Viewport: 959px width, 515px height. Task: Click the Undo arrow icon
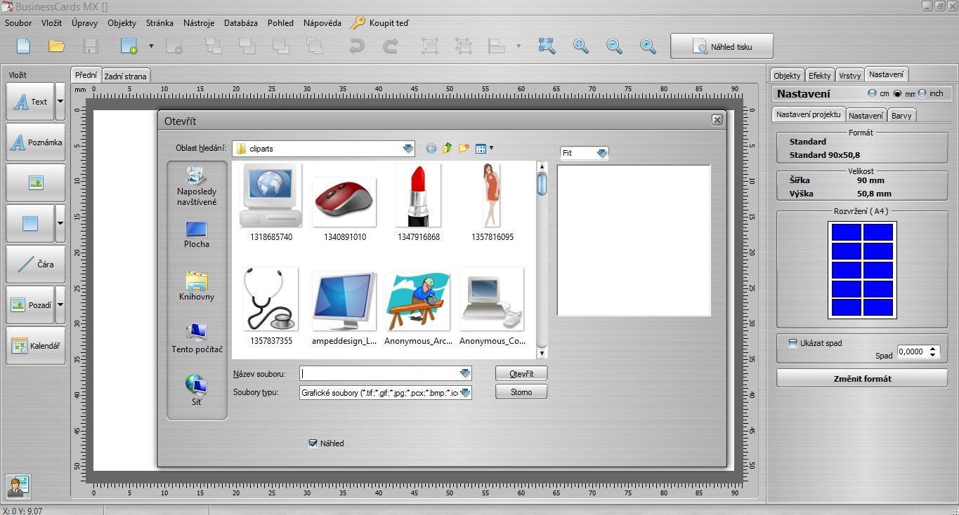357,46
